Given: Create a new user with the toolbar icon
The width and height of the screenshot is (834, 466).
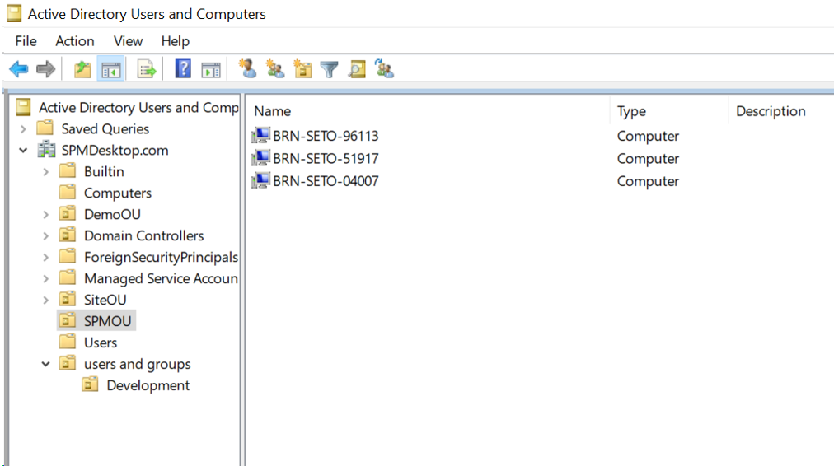Looking at the screenshot, I should tap(247, 69).
